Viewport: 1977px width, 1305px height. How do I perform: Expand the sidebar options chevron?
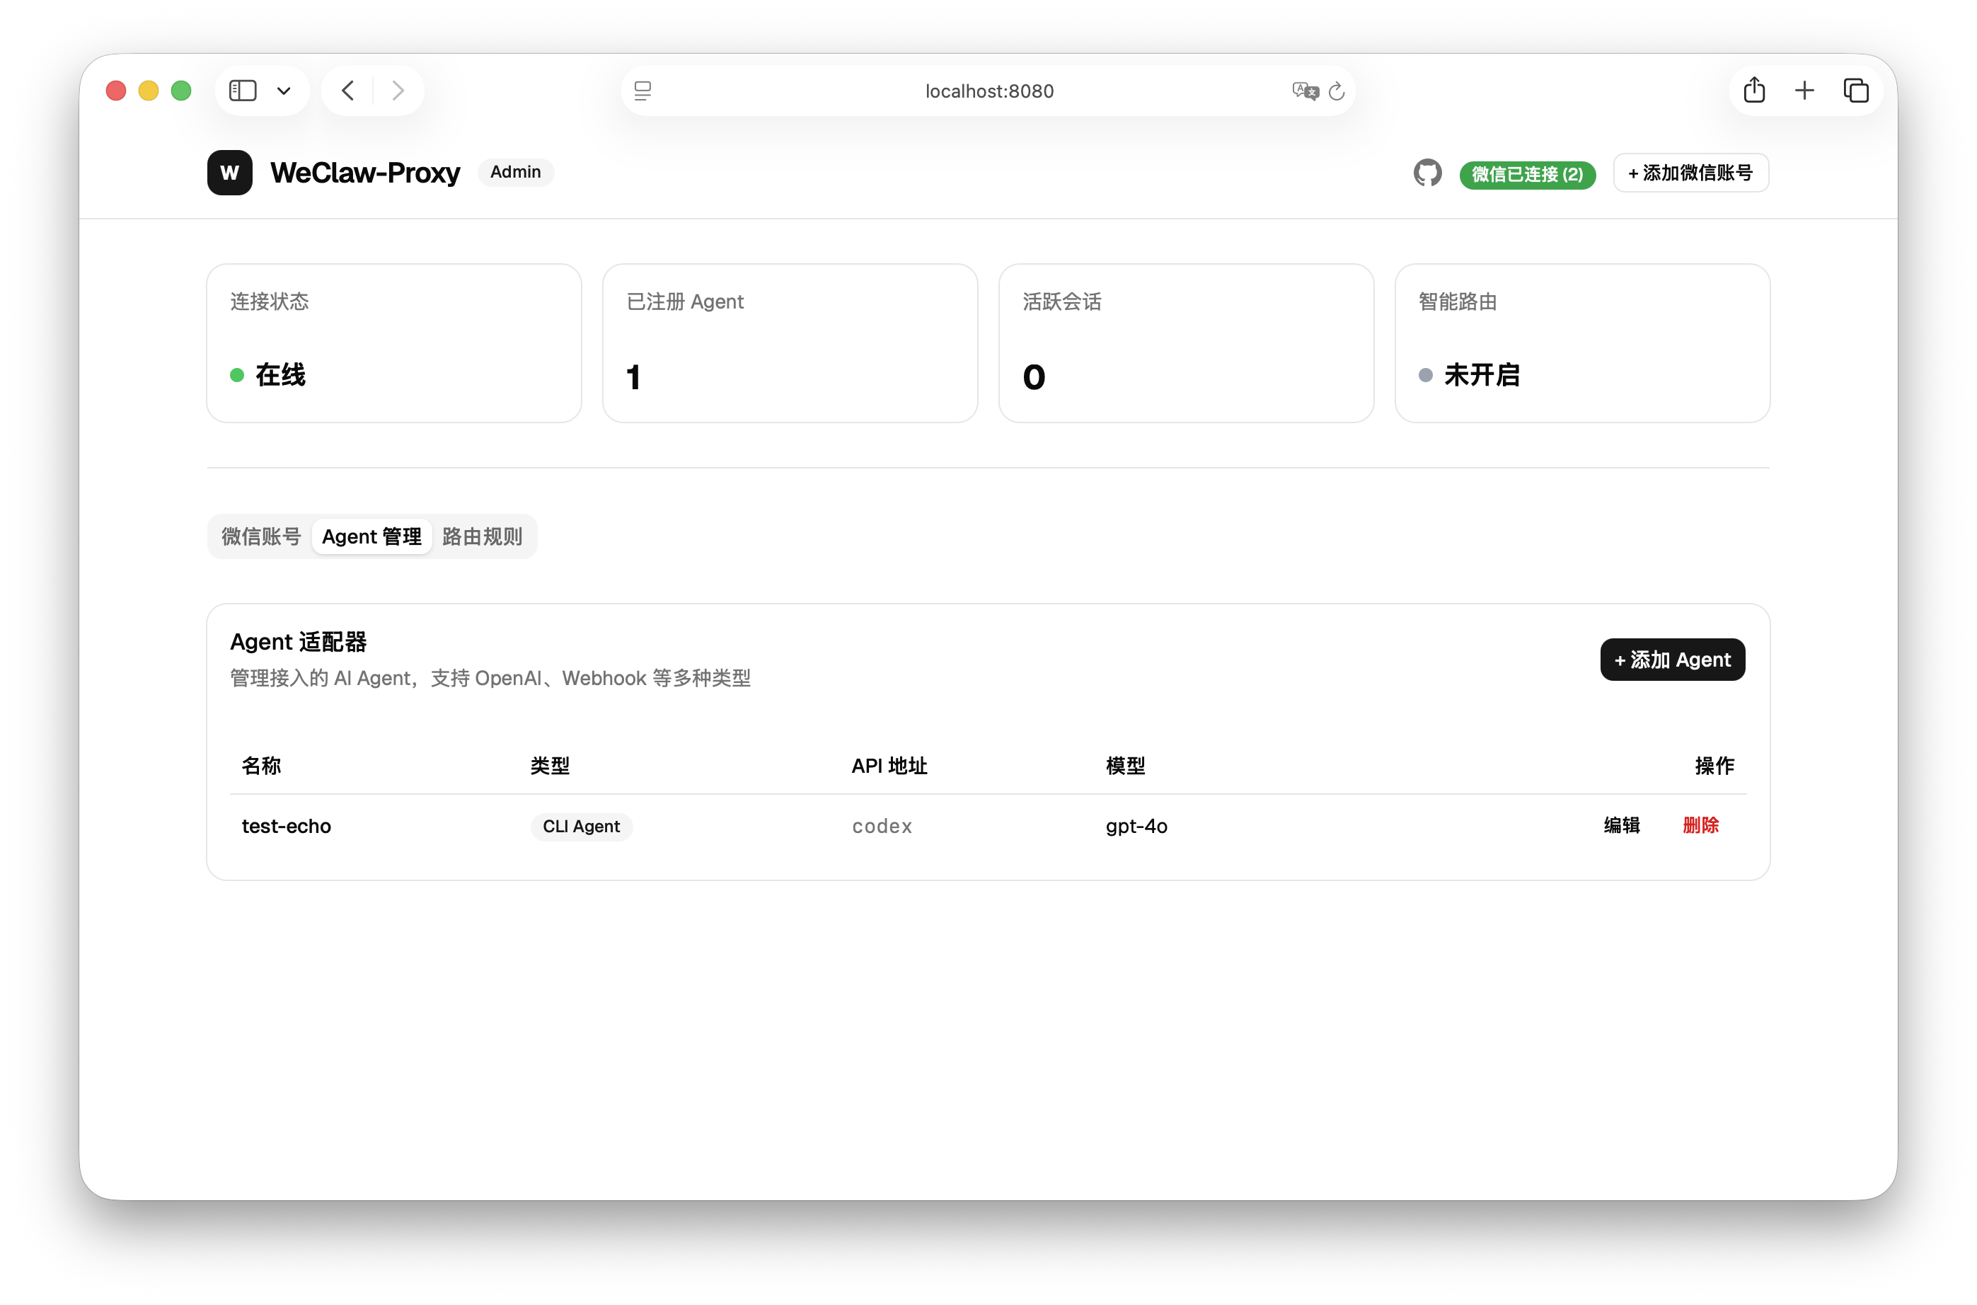coord(284,91)
